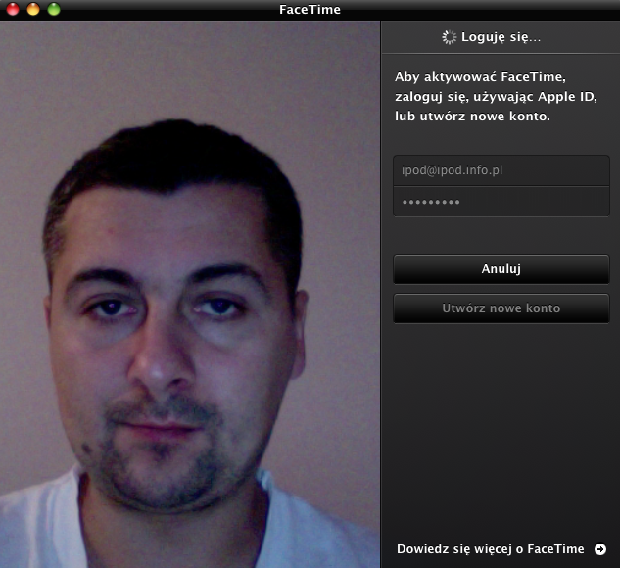Screen dimensions: 620x568
Task: Click the arrow icon beside FaceTime link
Action: (600, 549)
